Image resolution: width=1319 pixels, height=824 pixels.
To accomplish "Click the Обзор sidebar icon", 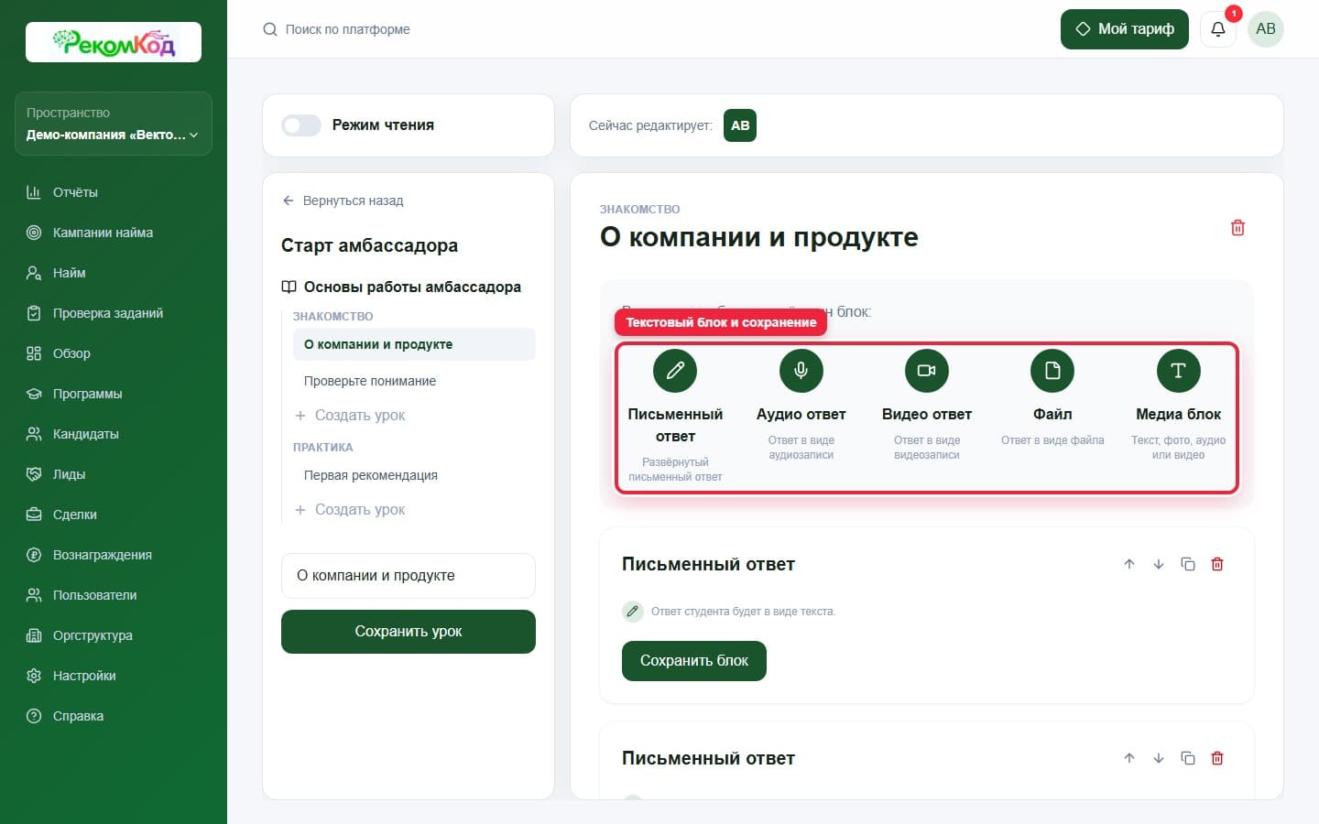I will [x=34, y=353].
